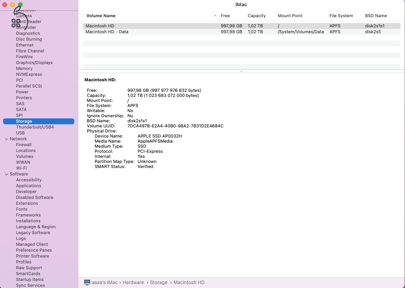This screenshot has height=288, width=405.
Task: Select Printers in the Hardware list
Action: tap(24, 98)
